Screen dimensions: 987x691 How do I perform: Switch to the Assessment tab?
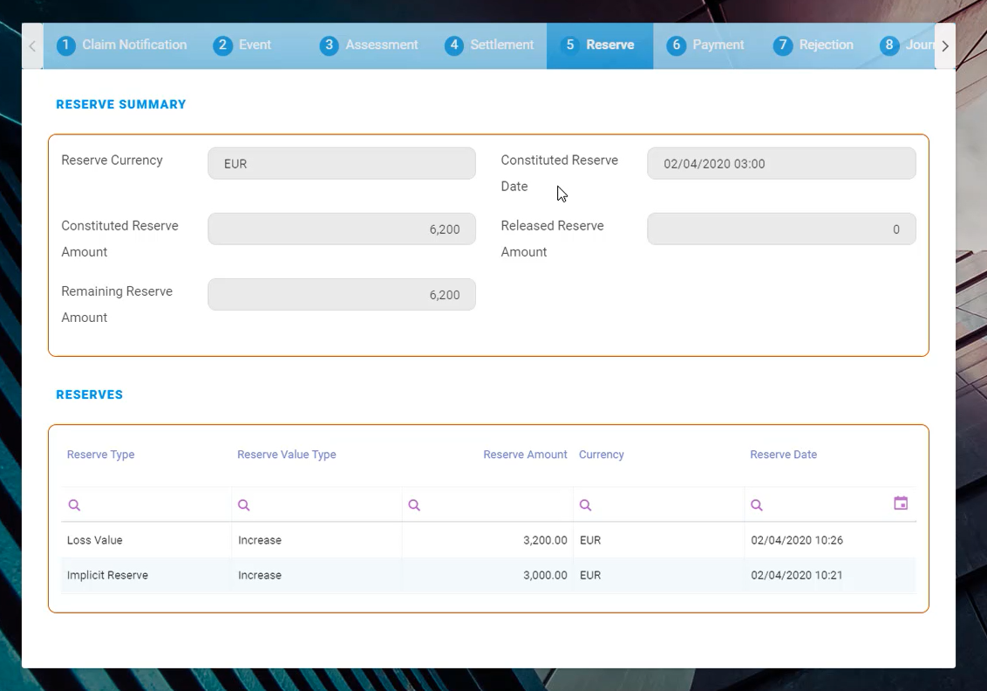[x=369, y=45]
